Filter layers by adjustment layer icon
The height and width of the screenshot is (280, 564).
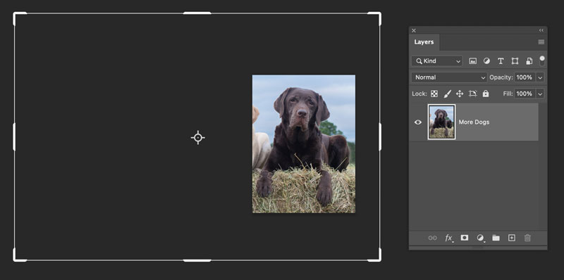486,61
